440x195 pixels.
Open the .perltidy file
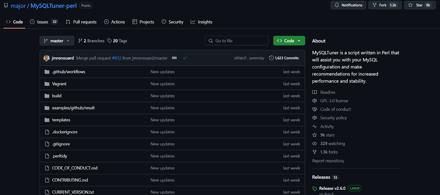[59, 156]
